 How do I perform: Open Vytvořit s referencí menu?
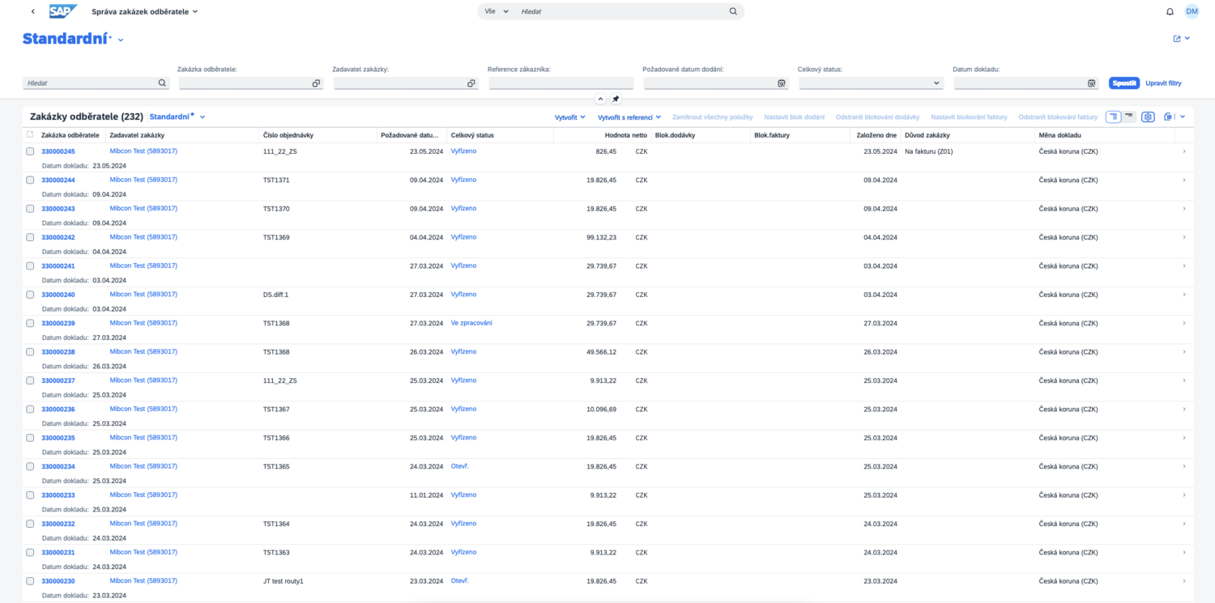(x=629, y=117)
